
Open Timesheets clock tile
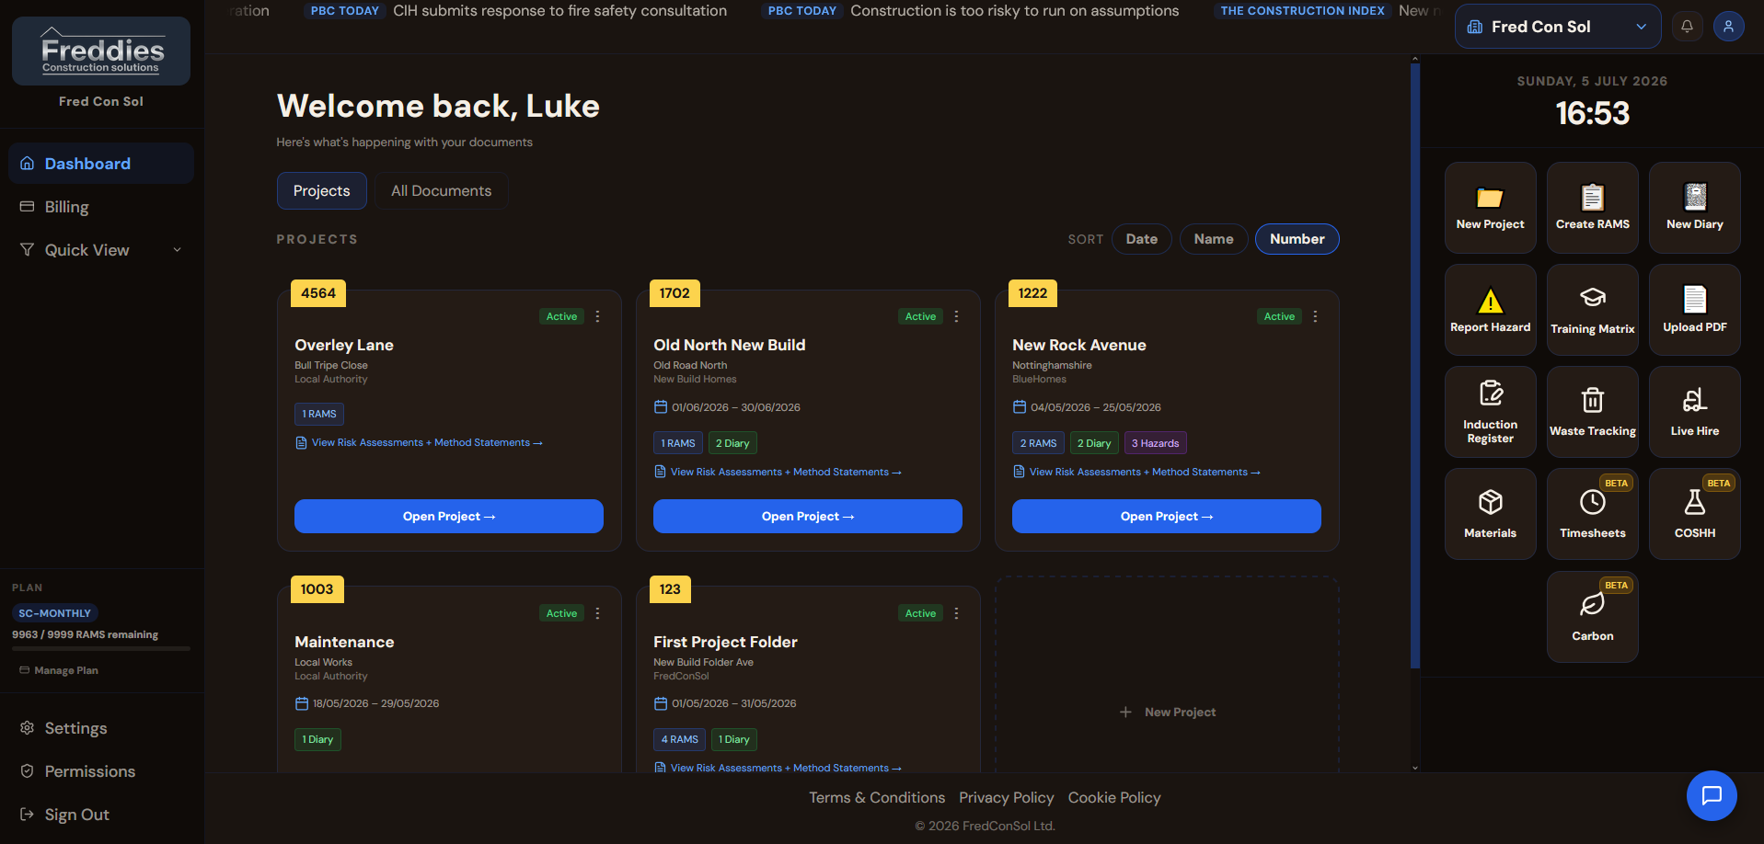tap(1592, 514)
